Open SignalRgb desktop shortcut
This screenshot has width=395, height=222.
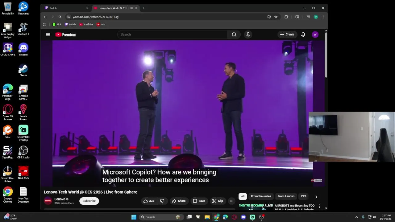(8, 152)
